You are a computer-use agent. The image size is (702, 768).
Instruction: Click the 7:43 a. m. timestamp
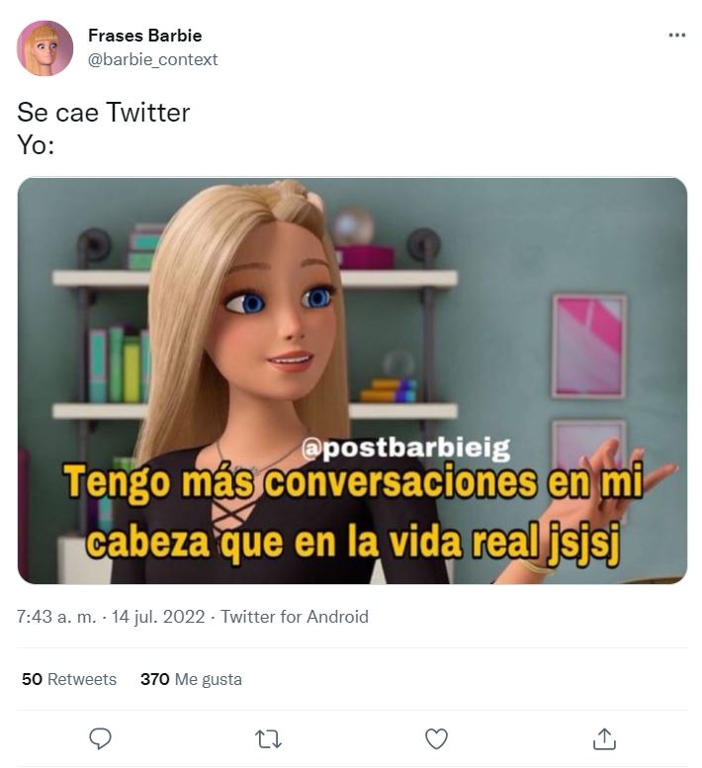[x=56, y=617]
